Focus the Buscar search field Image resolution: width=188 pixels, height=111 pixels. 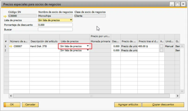[55, 29]
